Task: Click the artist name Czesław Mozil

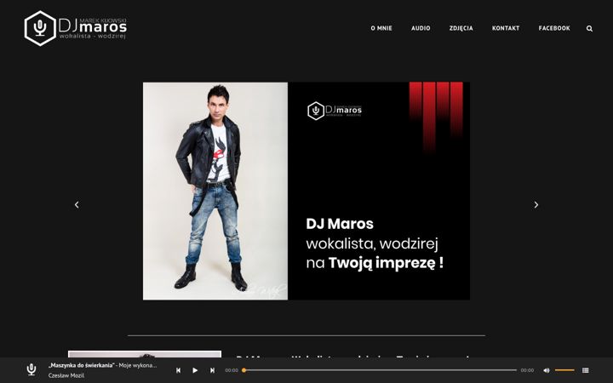Action: (66, 375)
